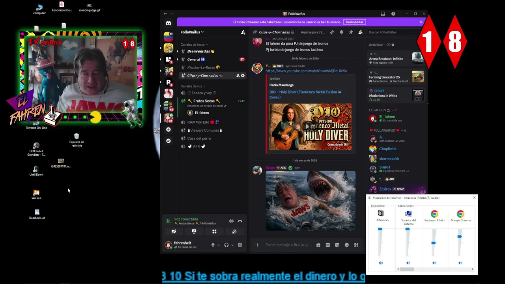The width and height of the screenshot is (505, 284).
Task: Expand the microphone input options arrow
Action: (219, 245)
